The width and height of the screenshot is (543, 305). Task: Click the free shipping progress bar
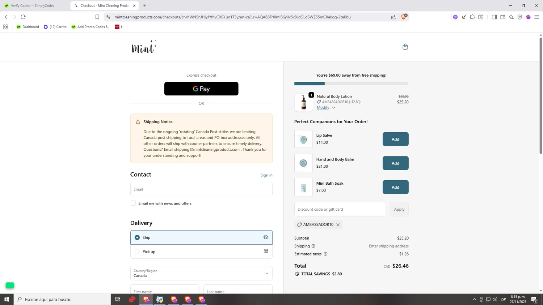pos(351,84)
